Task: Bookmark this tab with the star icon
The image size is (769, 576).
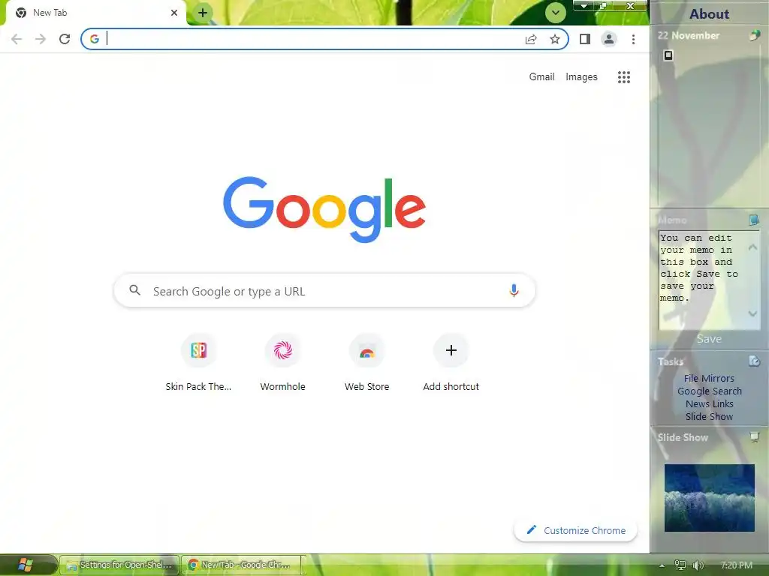Action: (x=555, y=39)
